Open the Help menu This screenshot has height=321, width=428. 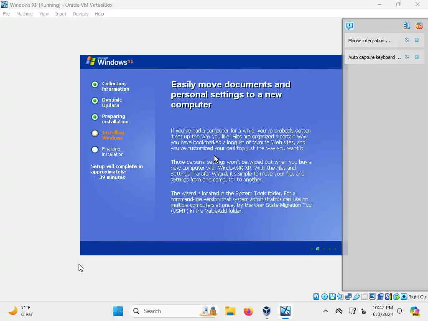tap(99, 14)
